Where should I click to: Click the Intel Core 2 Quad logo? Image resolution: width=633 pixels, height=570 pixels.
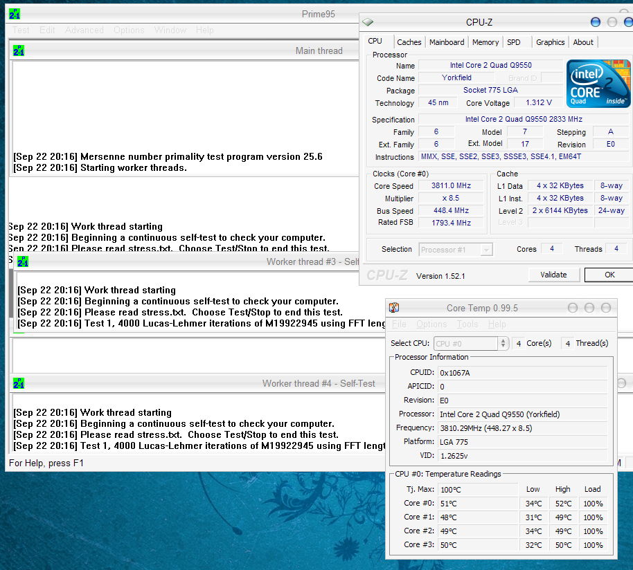tap(598, 84)
